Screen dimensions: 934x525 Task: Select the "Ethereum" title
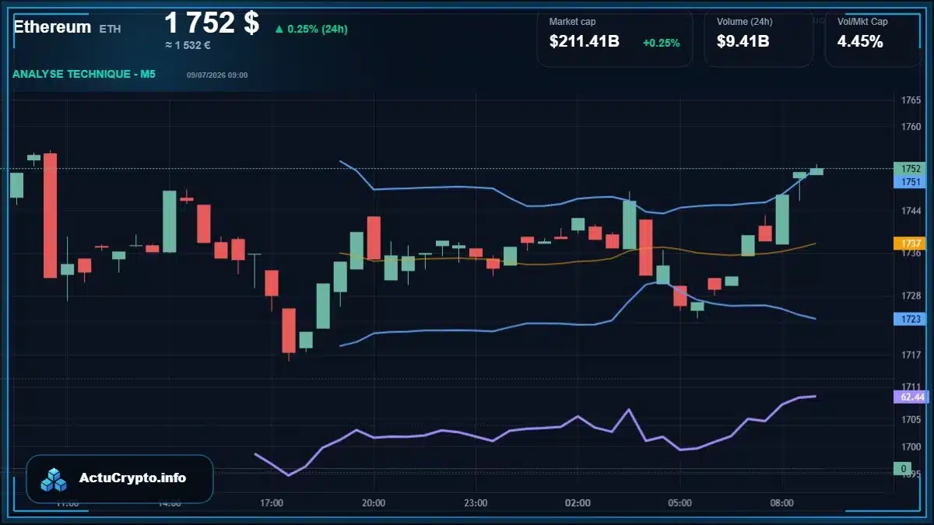coord(52,26)
